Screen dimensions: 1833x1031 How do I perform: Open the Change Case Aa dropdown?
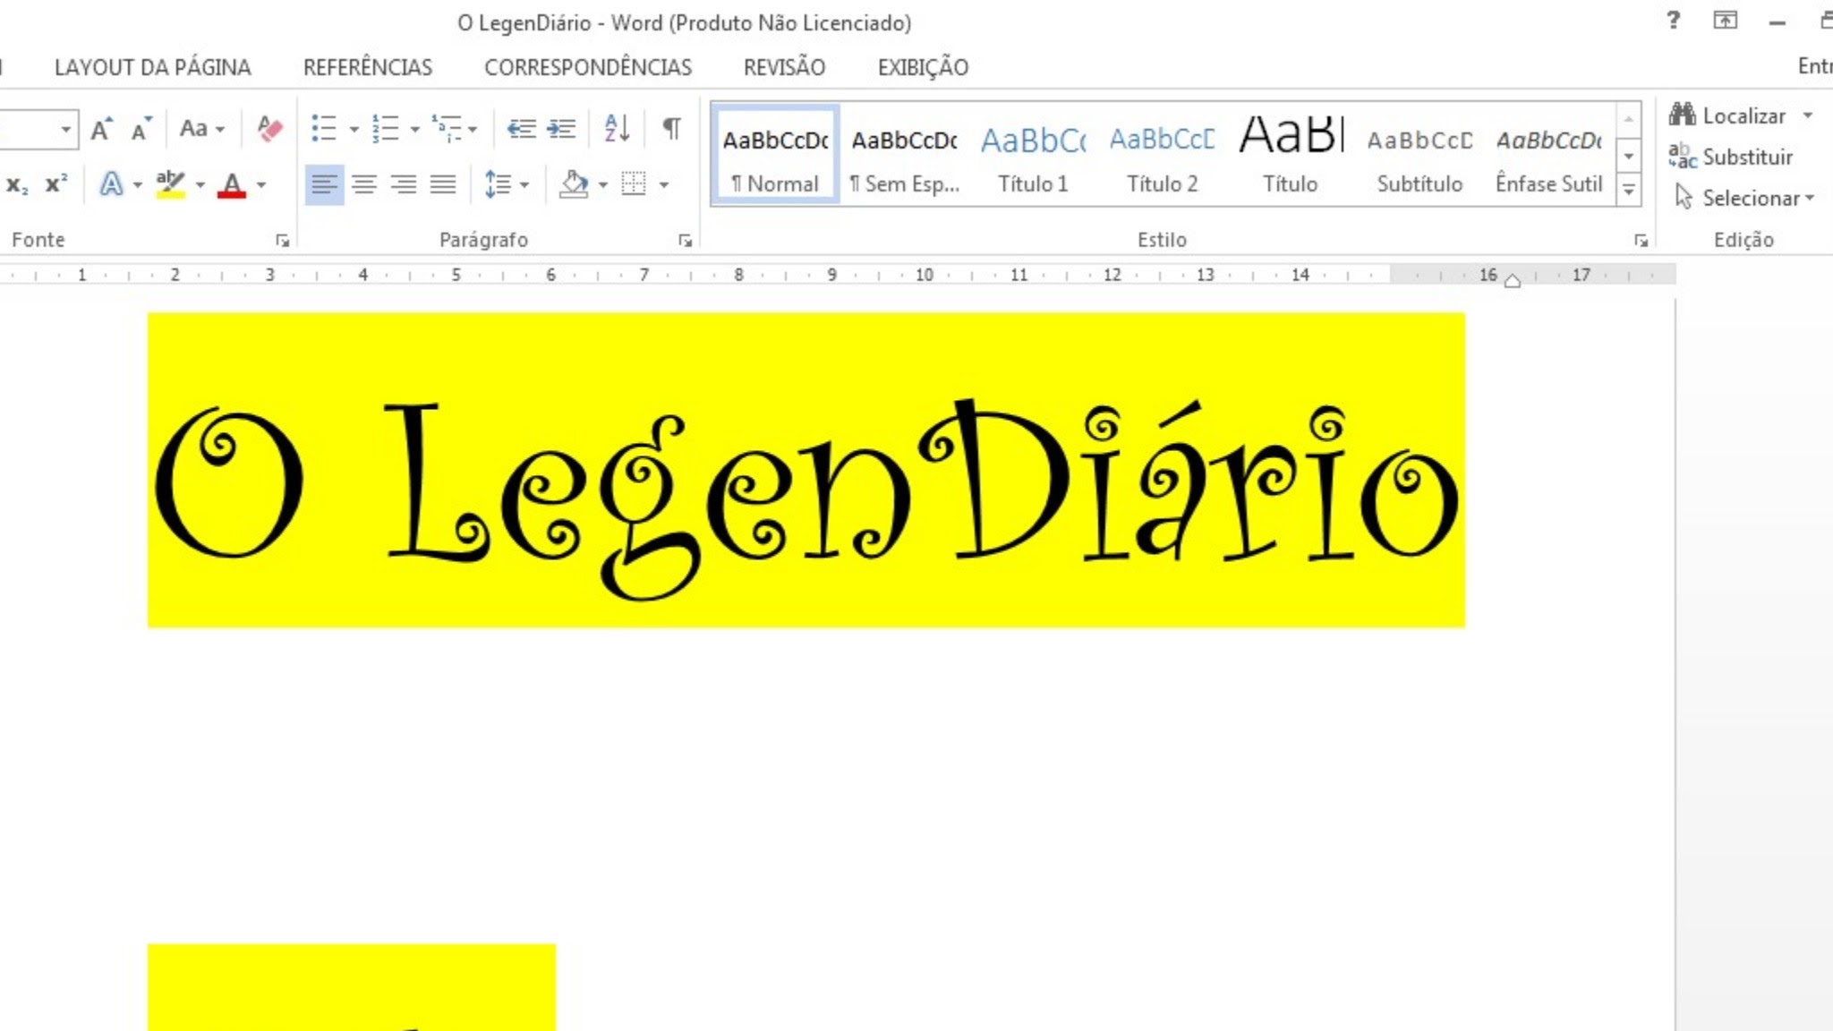tap(201, 129)
